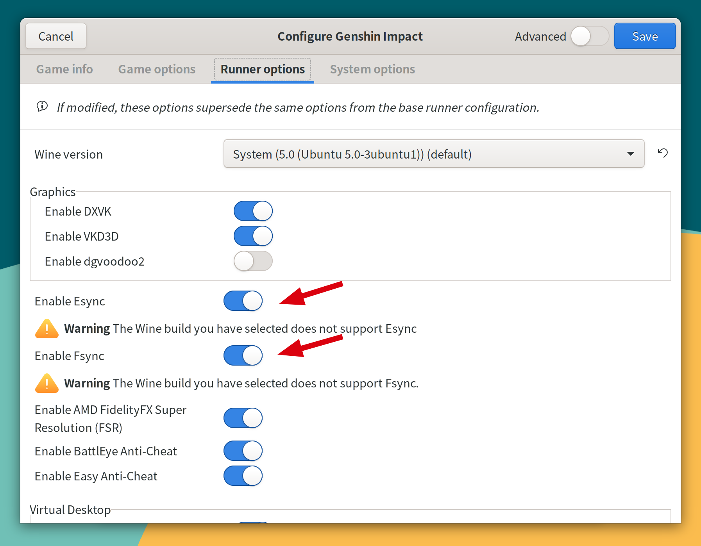Open the Game options tab

click(x=157, y=69)
